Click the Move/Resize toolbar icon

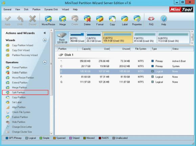pos(48,21)
